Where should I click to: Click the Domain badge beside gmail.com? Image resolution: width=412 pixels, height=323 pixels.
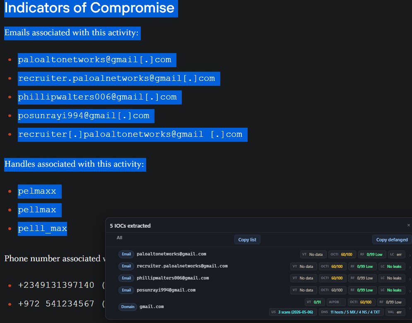(x=128, y=307)
